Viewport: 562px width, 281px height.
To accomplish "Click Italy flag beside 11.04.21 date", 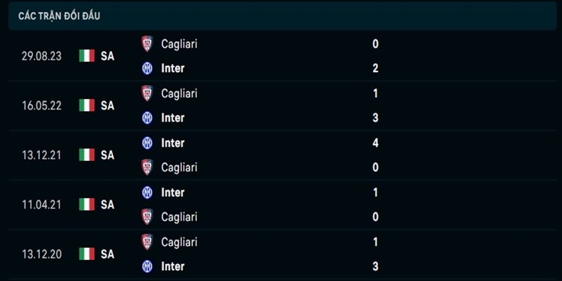I will tap(86, 204).
